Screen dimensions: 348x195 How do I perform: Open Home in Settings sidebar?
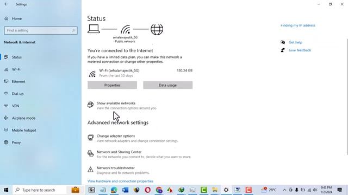(x=17, y=18)
